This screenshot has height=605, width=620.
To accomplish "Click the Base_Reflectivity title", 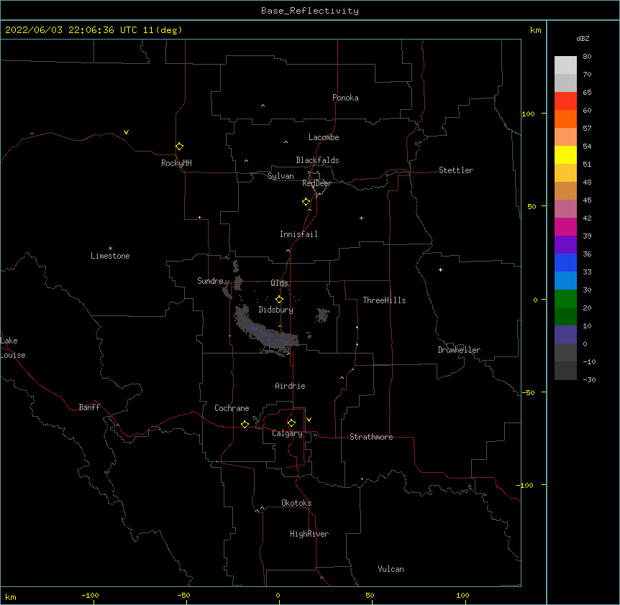I will (x=310, y=11).
